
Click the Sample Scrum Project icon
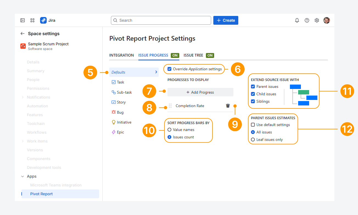tap(23, 46)
